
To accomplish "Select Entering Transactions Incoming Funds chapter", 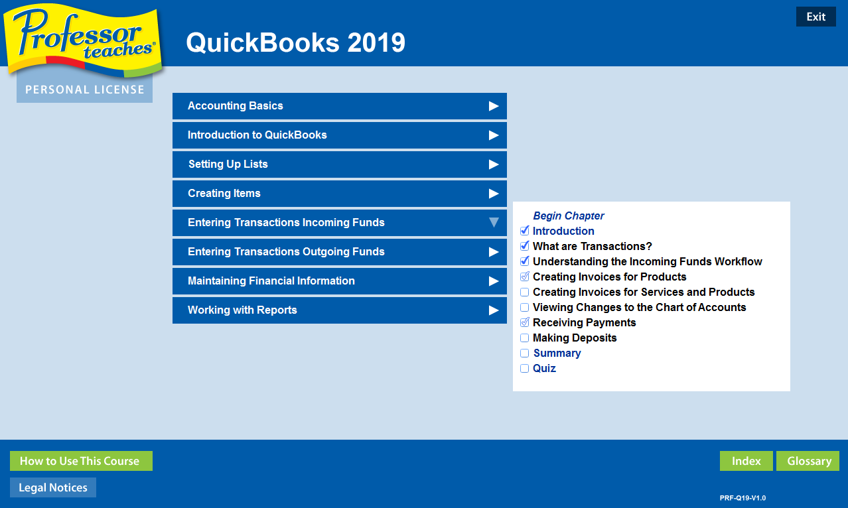I will point(340,223).
